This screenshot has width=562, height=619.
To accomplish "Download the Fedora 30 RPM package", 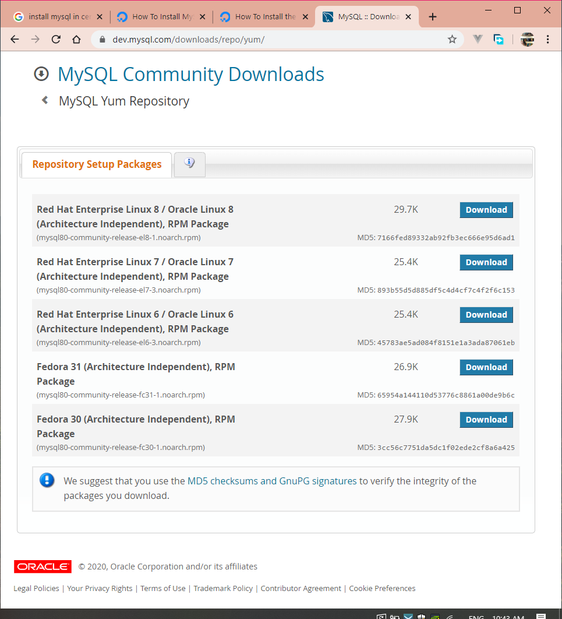I will pyautogui.click(x=486, y=420).
